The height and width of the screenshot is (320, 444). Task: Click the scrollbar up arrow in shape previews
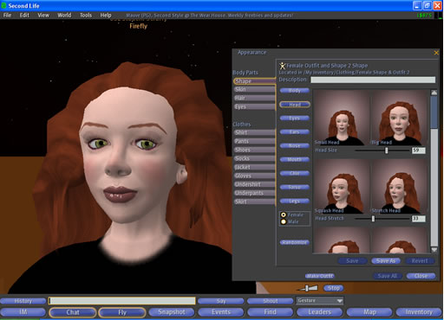coord(434,93)
